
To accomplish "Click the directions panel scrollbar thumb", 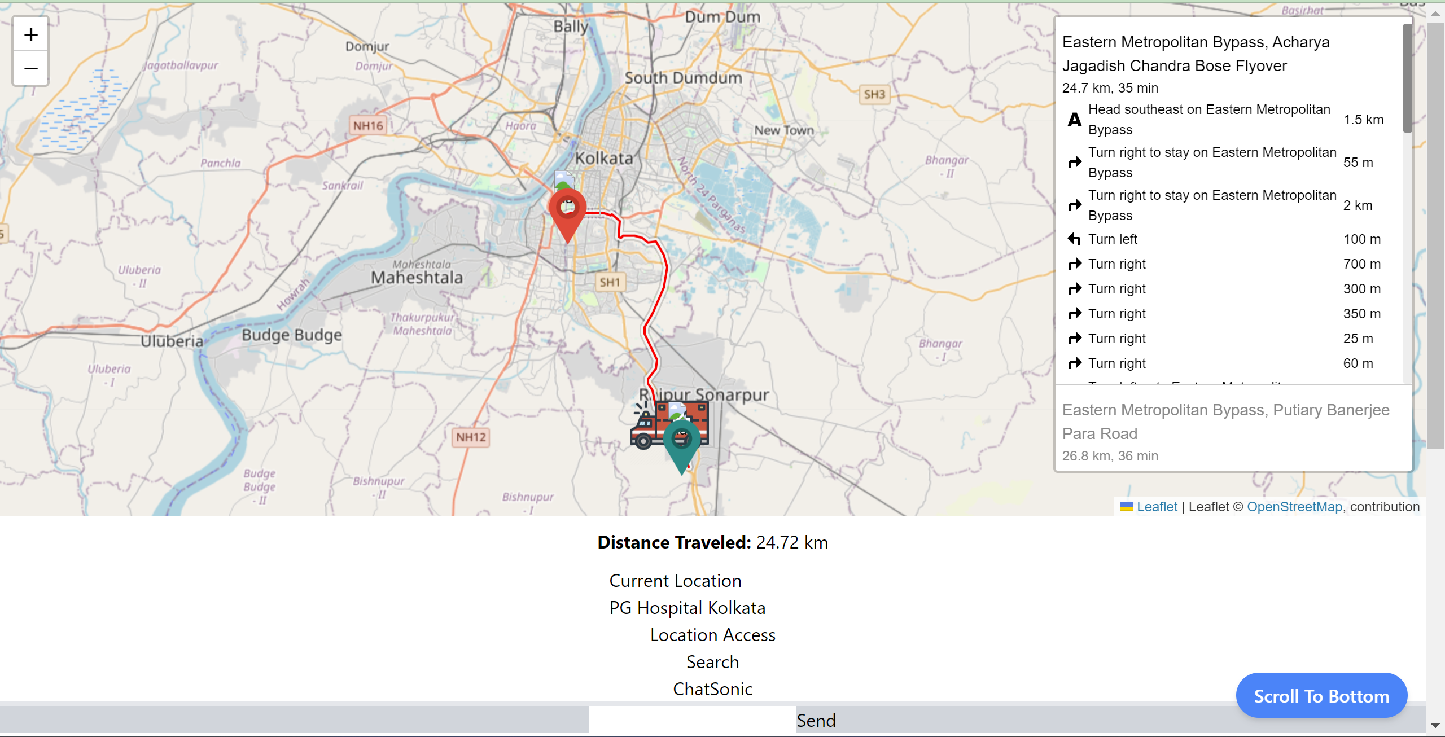I will pyautogui.click(x=1407, y=79).
